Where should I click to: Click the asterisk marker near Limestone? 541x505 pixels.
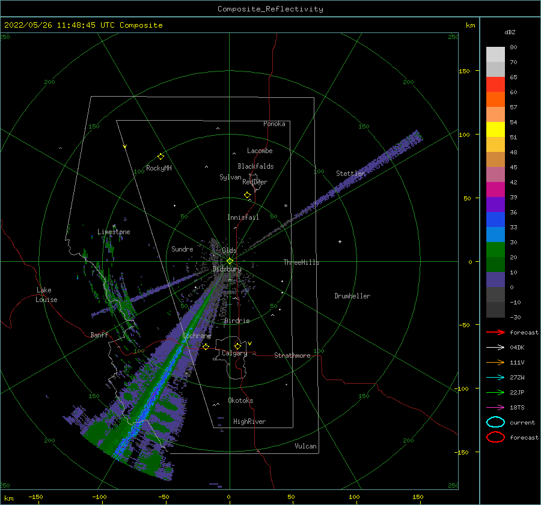pyautogui.click(x=114, y=226)
